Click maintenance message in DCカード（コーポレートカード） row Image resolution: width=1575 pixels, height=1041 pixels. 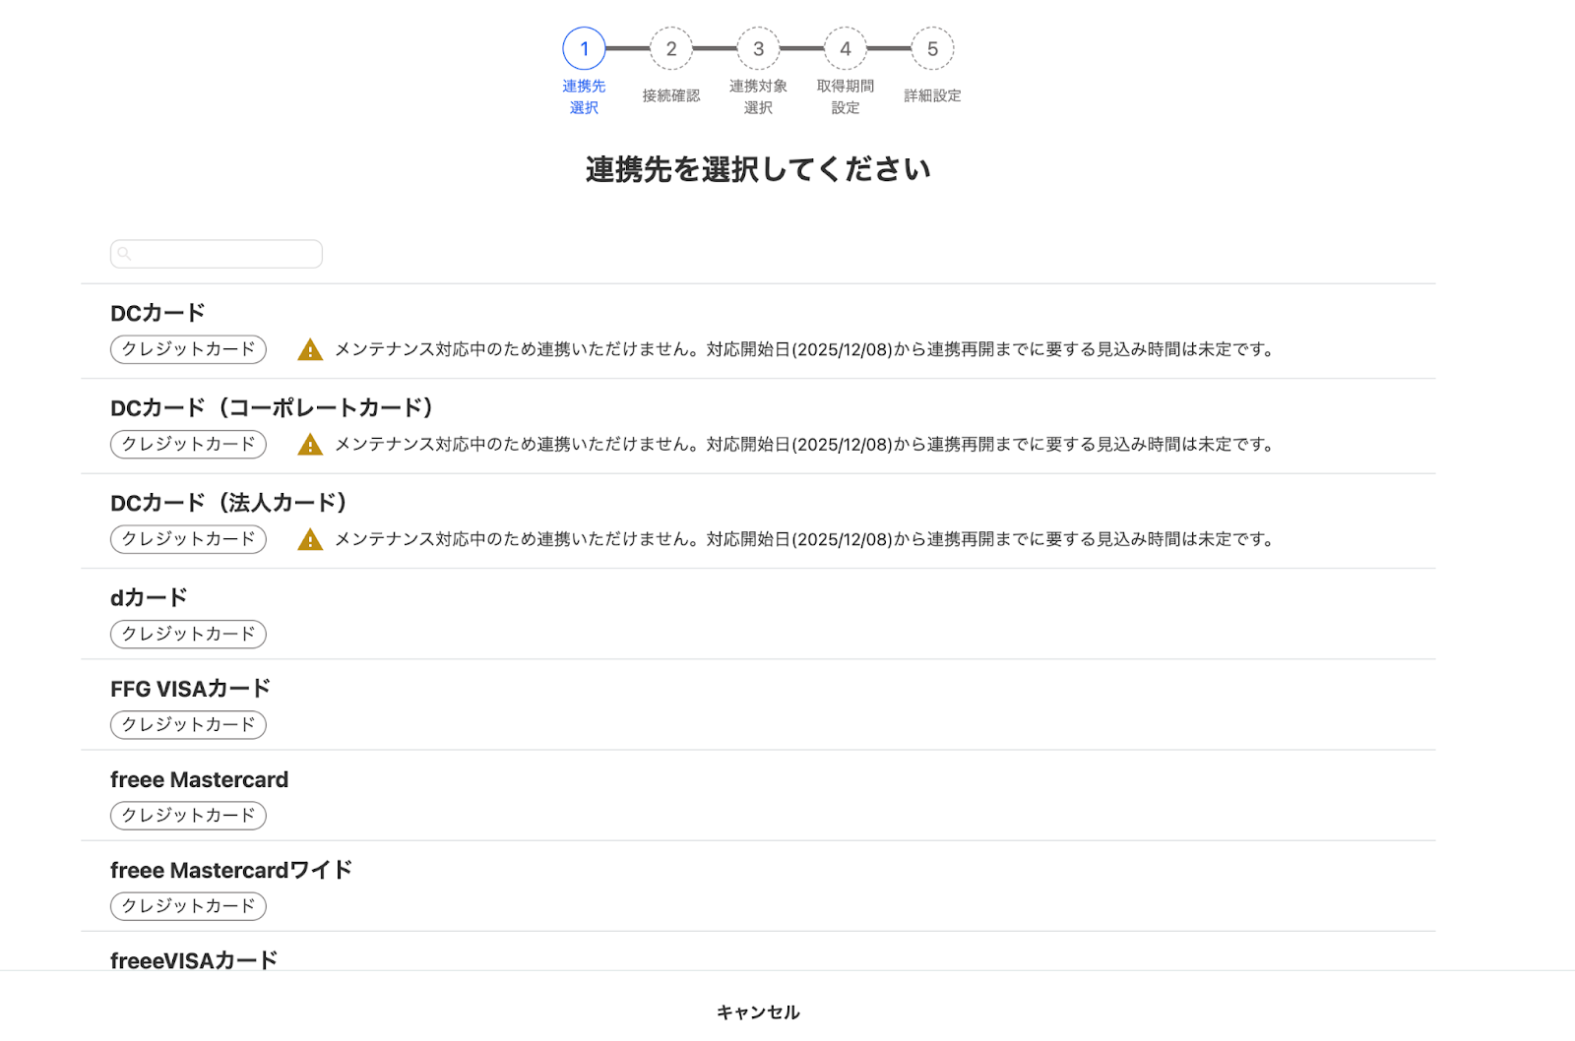tap(806, 445)
